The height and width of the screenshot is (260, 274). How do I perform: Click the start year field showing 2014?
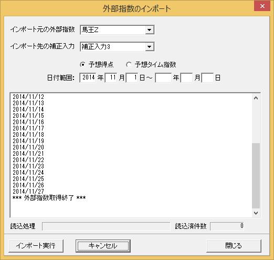(x=88, y=77)
